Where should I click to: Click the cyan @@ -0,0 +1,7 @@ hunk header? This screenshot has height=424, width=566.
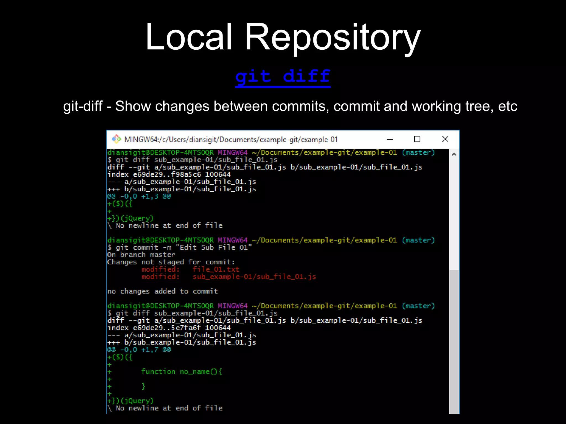[139, 349]
